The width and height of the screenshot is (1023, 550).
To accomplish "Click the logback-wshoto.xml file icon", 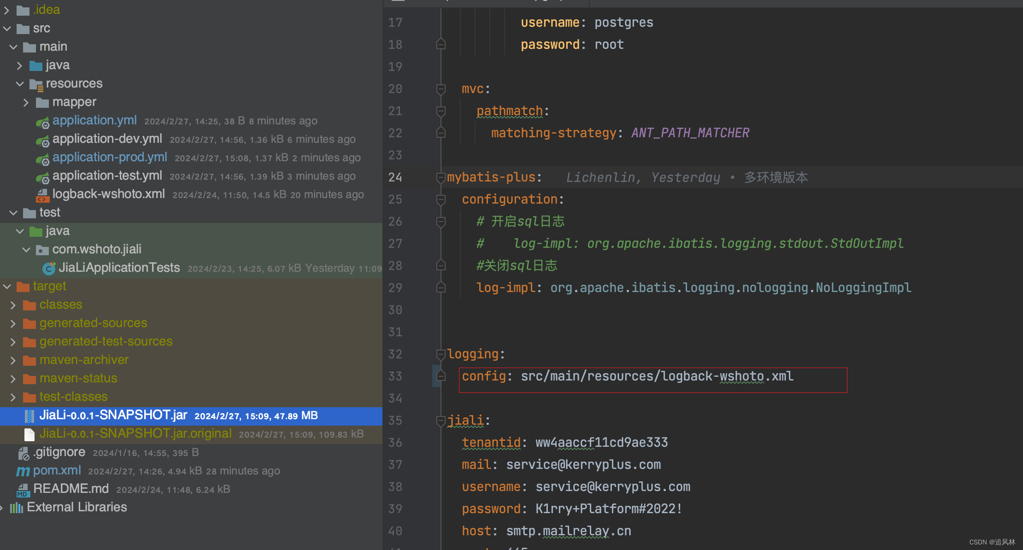I will pyautogui.click(x=42, y=195).
